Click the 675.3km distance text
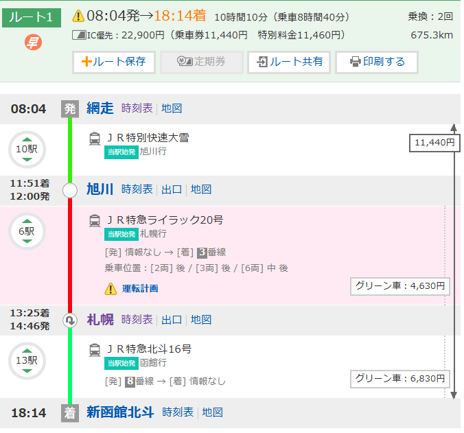This screenshot has height=433, width=464. tap(432, 35)
